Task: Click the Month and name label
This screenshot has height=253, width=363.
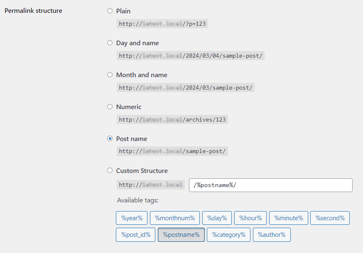Action: [142, 75]
